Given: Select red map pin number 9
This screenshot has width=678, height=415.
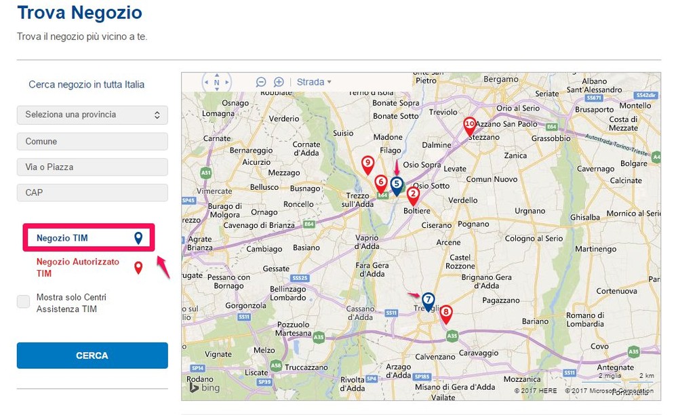Looking at the screenshot, I should [367, 164].
